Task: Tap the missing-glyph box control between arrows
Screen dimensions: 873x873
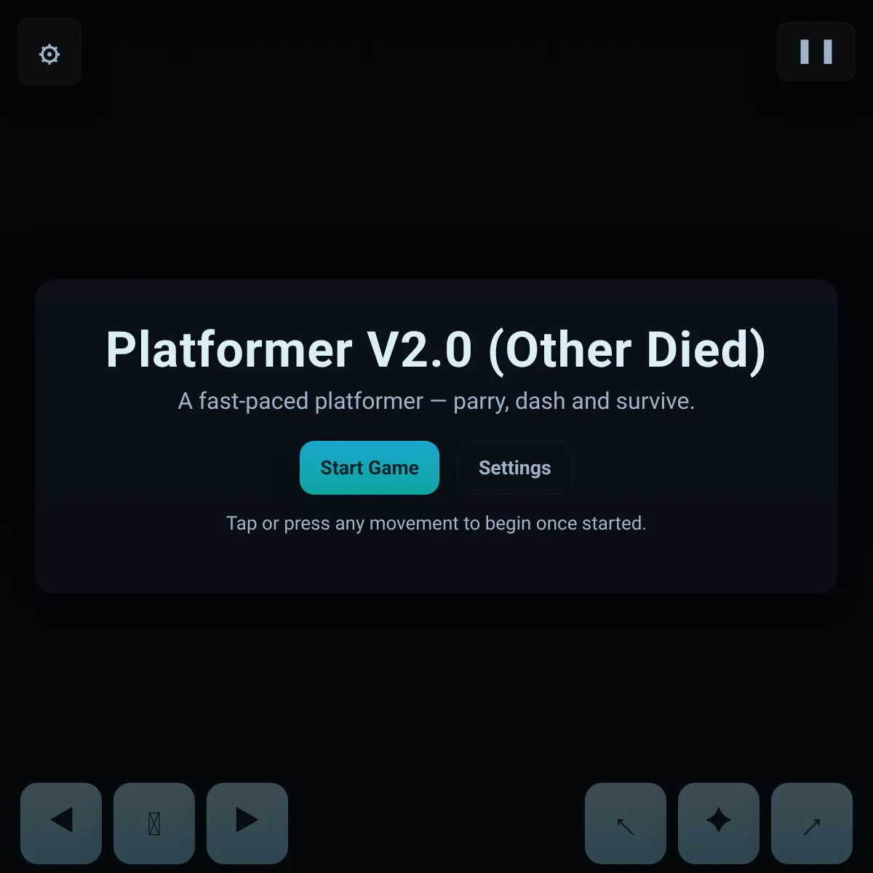Action: coord(154,824)
